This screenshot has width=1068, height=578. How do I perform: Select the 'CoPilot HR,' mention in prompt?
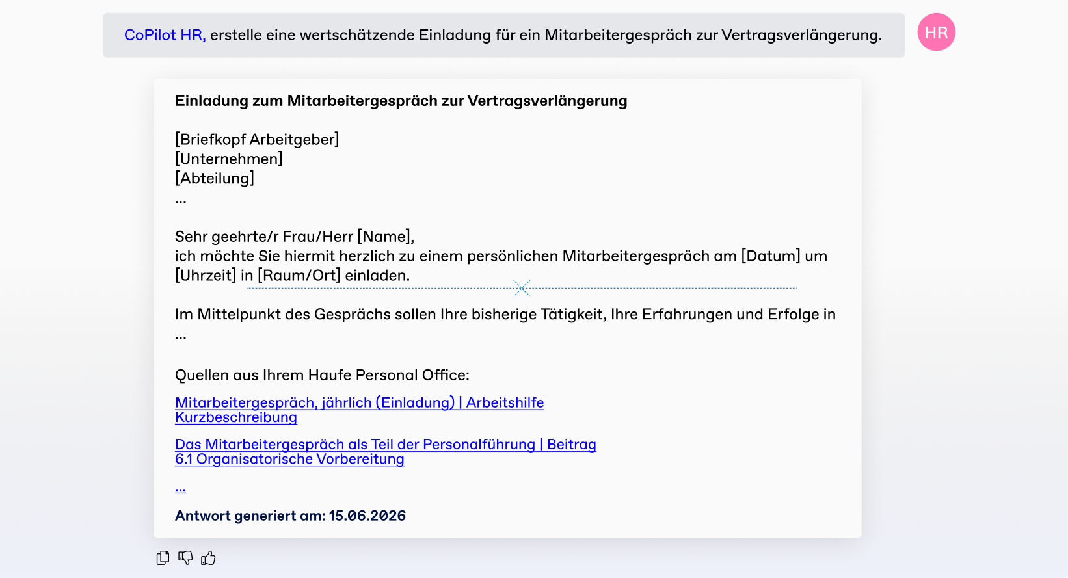click(x=165, y=35)
